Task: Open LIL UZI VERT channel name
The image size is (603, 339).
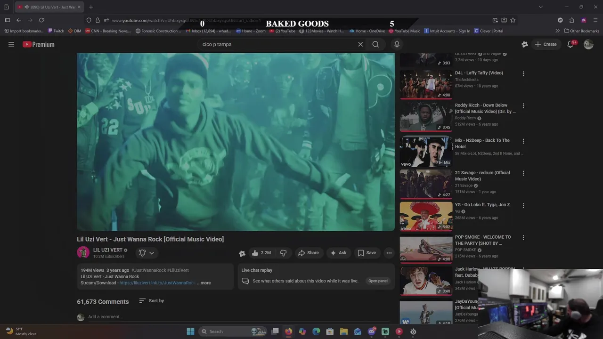Action: point(108,250)
